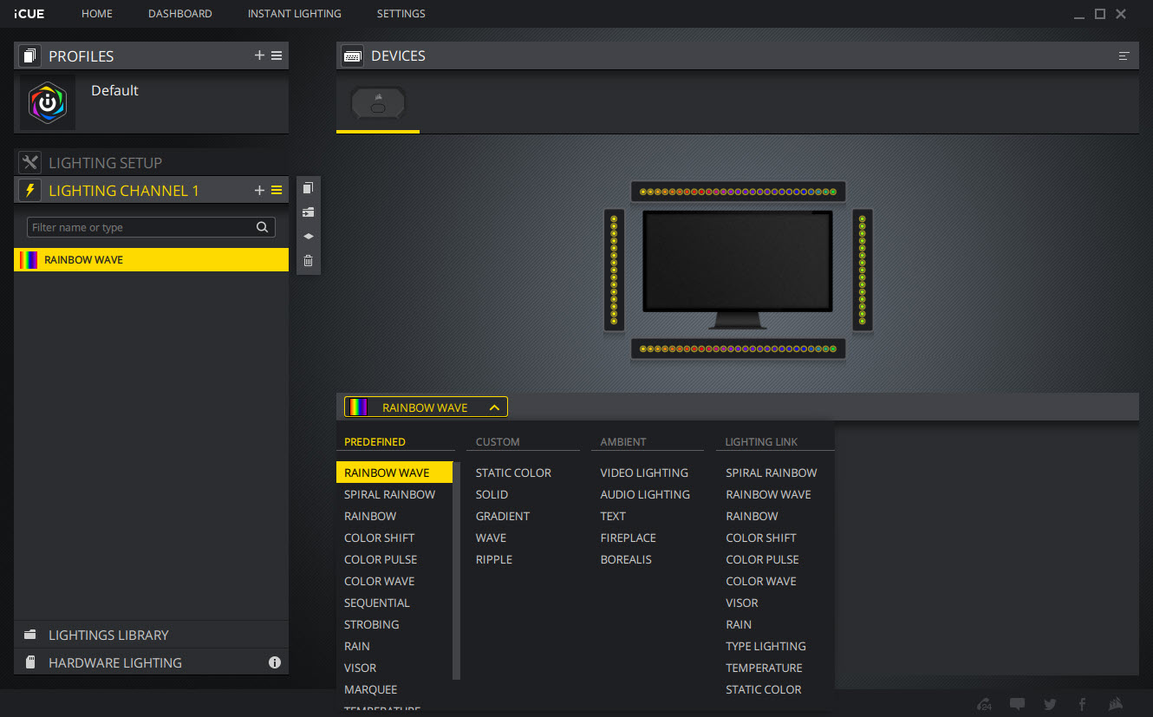
Task: Click the diamond-shaped icon in the layer toolbar
Action: click(308, 236)
